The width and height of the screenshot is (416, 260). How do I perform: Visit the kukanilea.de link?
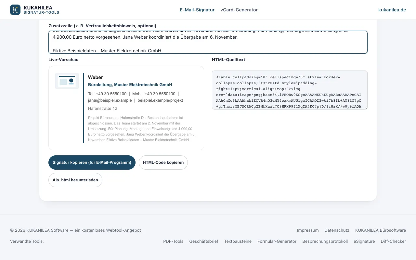pyautogui.click(x=392, y=10)
